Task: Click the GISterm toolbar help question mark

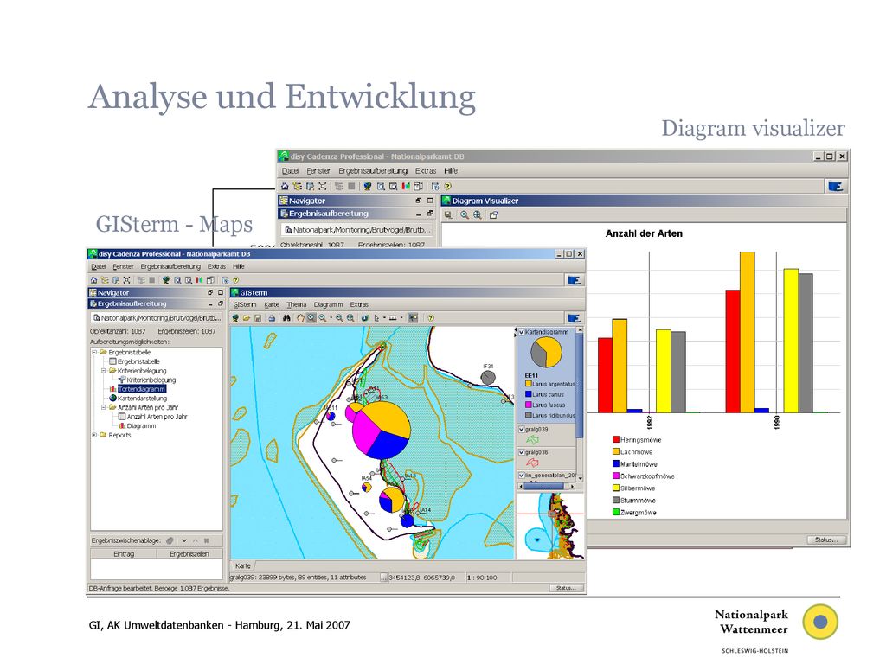Action: point(431,318)
